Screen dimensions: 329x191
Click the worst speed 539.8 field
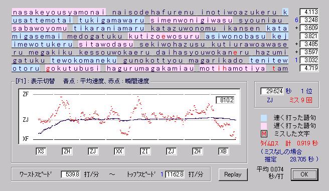coord(70,174)
